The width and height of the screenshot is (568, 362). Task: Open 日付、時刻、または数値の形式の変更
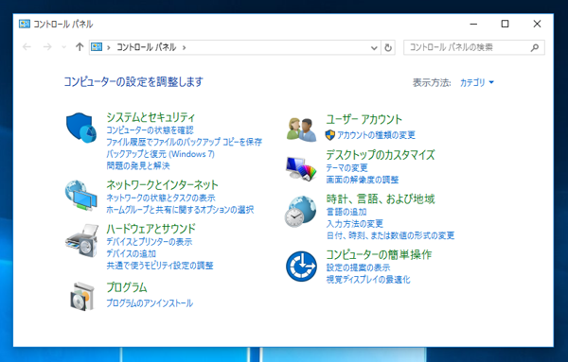click(390, 235)
